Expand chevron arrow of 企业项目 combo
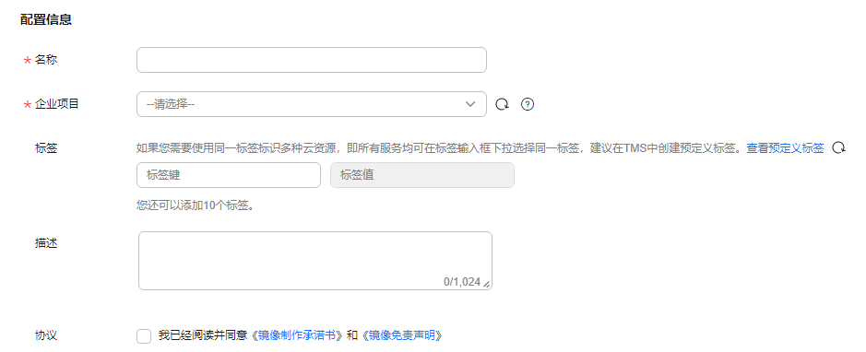Screen dimensions: 866x352 [x=470, y=104]
